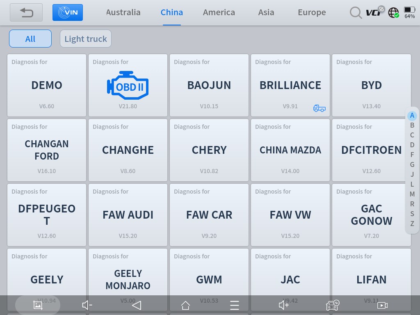Open the VIN scan function
Viewport: 420px width, 315px height.
point(68,13)
